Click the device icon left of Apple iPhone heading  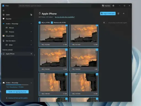click(40, 13)
